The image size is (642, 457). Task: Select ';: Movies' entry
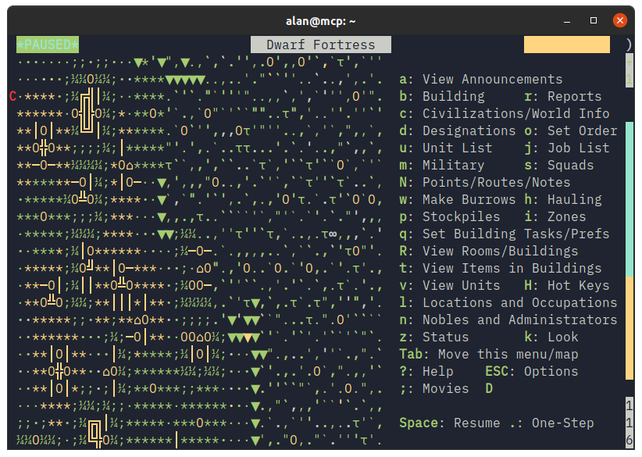point(434,388)
